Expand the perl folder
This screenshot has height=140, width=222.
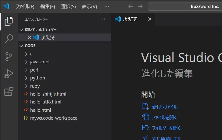(x=26, y=70)
